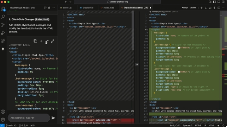The width and height of the screenshot is (227, 127).
Task: Insert code at cursor with plus icon
Action: [41, 41]
